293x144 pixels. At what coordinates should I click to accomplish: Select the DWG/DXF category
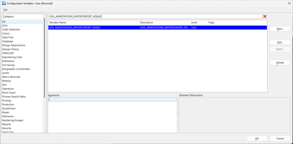click(8, 53)
